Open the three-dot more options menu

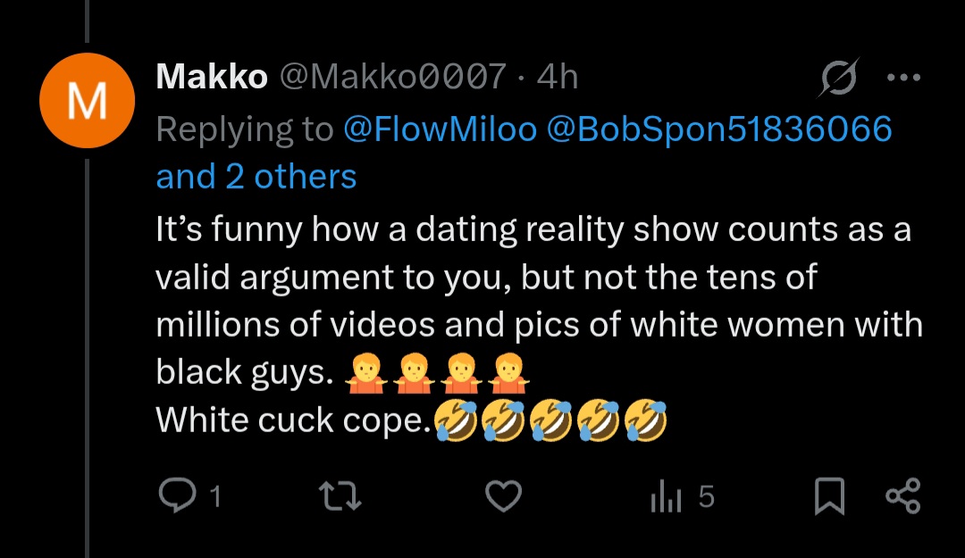[903, 79]
